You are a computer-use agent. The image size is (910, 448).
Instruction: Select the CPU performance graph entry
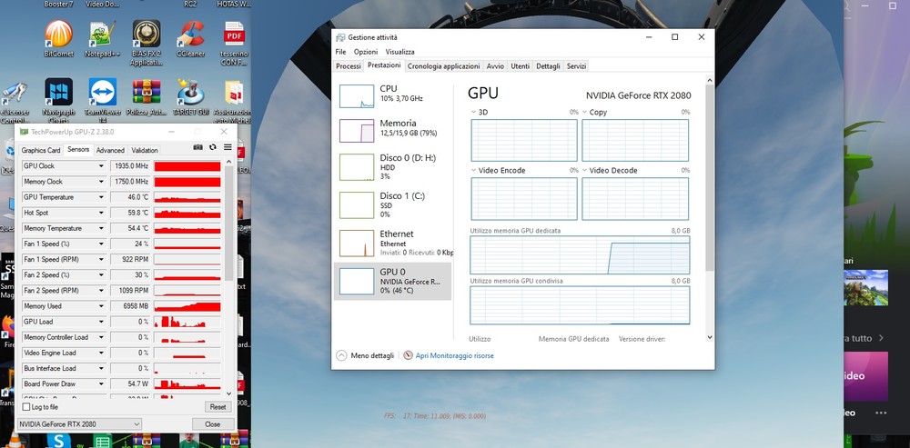pyautogui.click(x=393, y=96)
